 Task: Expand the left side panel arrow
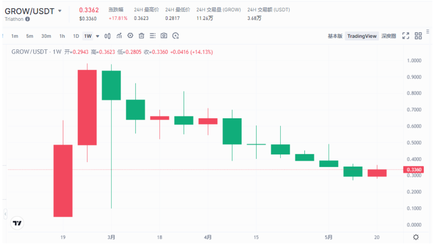click(x=5, y=214)
